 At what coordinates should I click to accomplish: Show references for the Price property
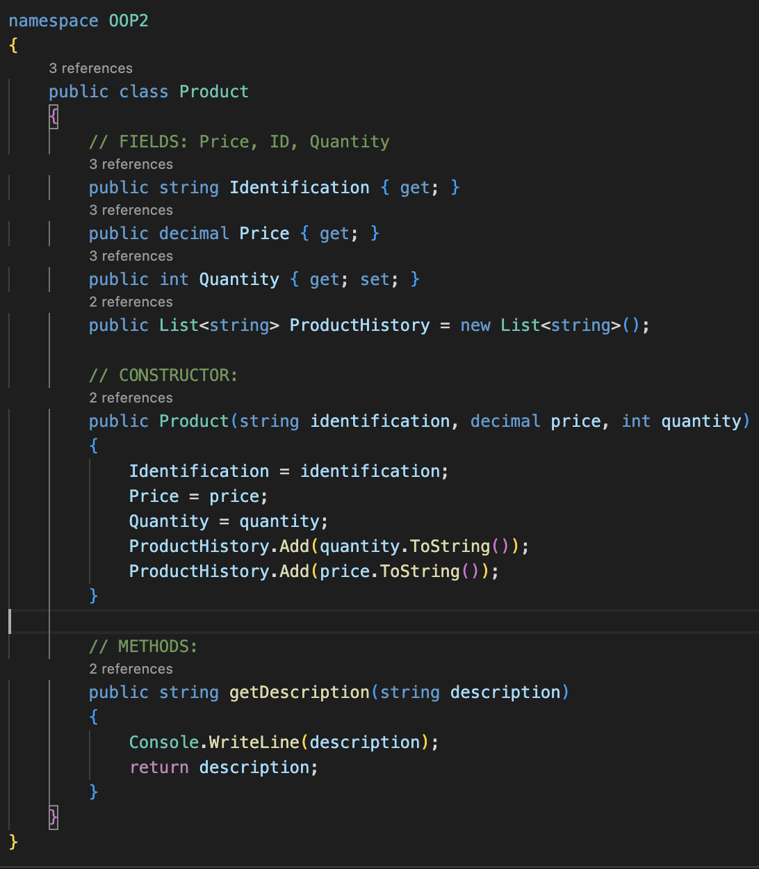pos(131,210)
